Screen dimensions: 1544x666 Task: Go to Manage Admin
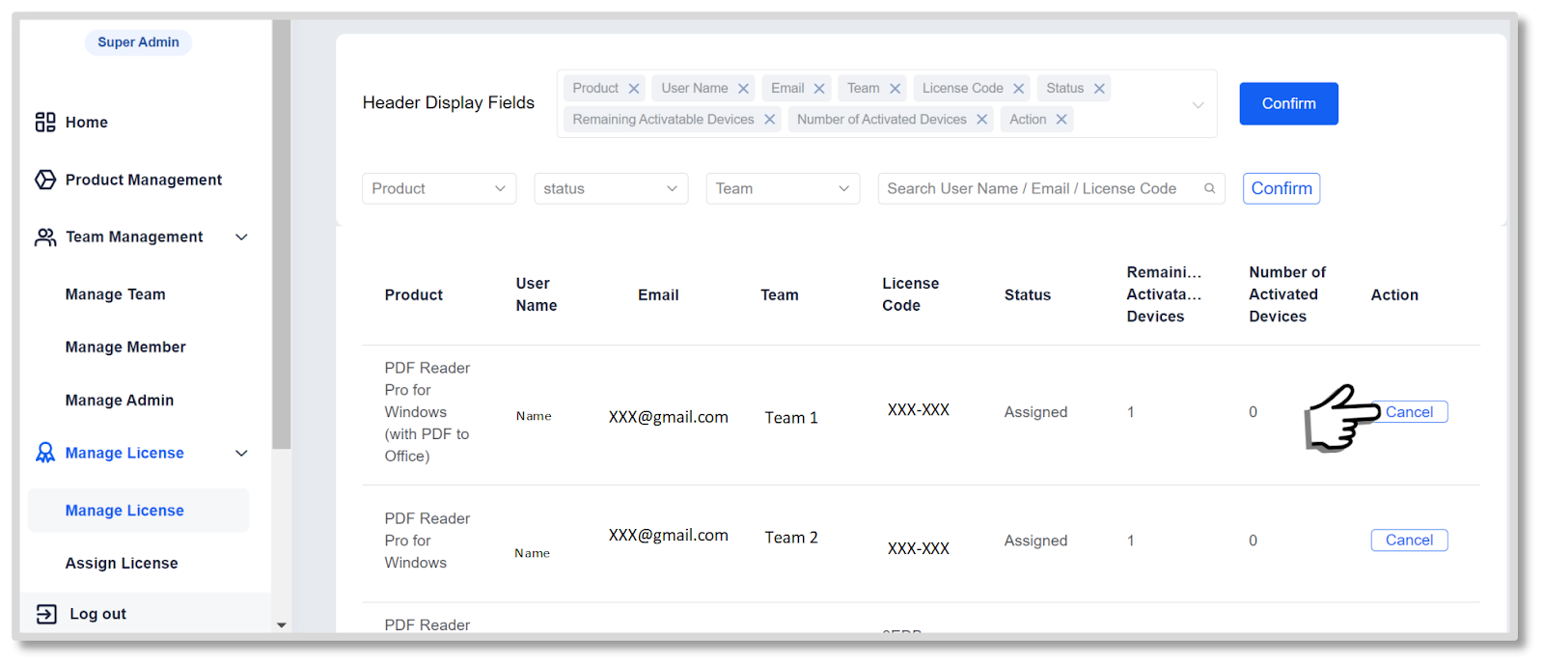point(120,401)
